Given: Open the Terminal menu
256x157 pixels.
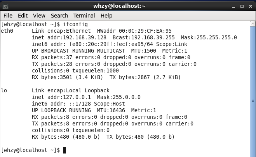Looking at the screenshot, I should (x=84, y=16).
